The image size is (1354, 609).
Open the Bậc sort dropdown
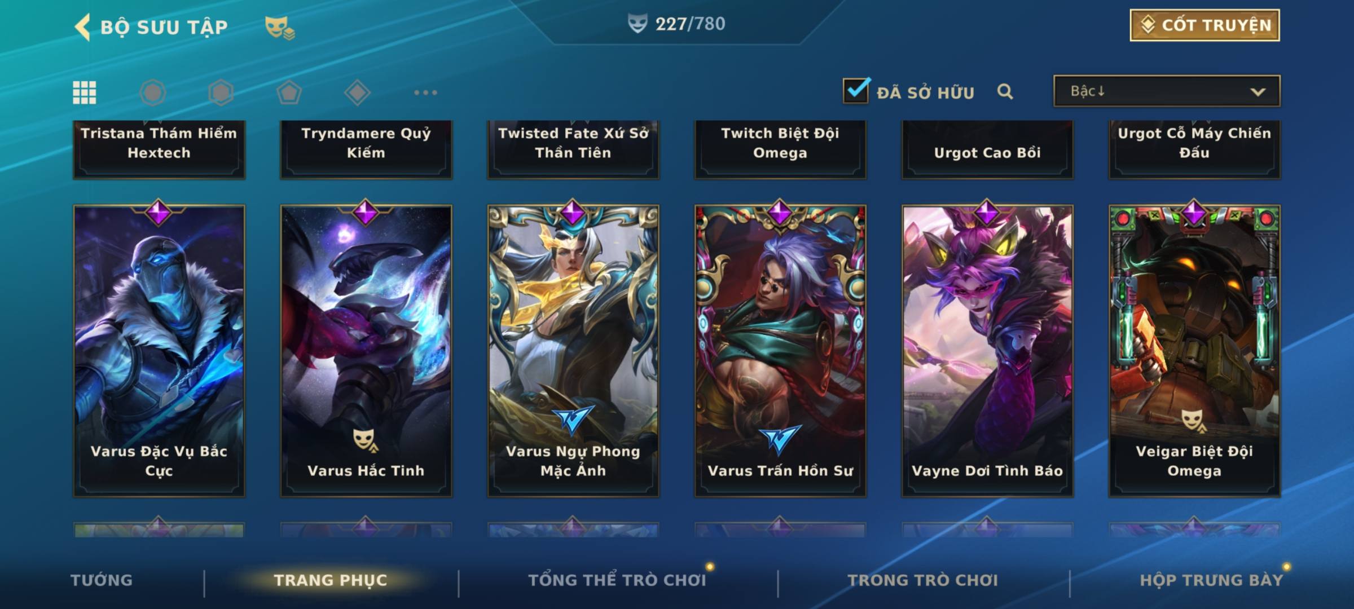[x=1167, y=91]
